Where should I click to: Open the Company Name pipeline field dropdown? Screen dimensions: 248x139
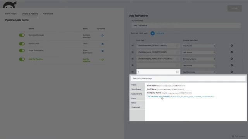[198, 59]
